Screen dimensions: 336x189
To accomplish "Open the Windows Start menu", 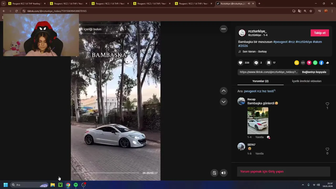I will click(6, 185).
